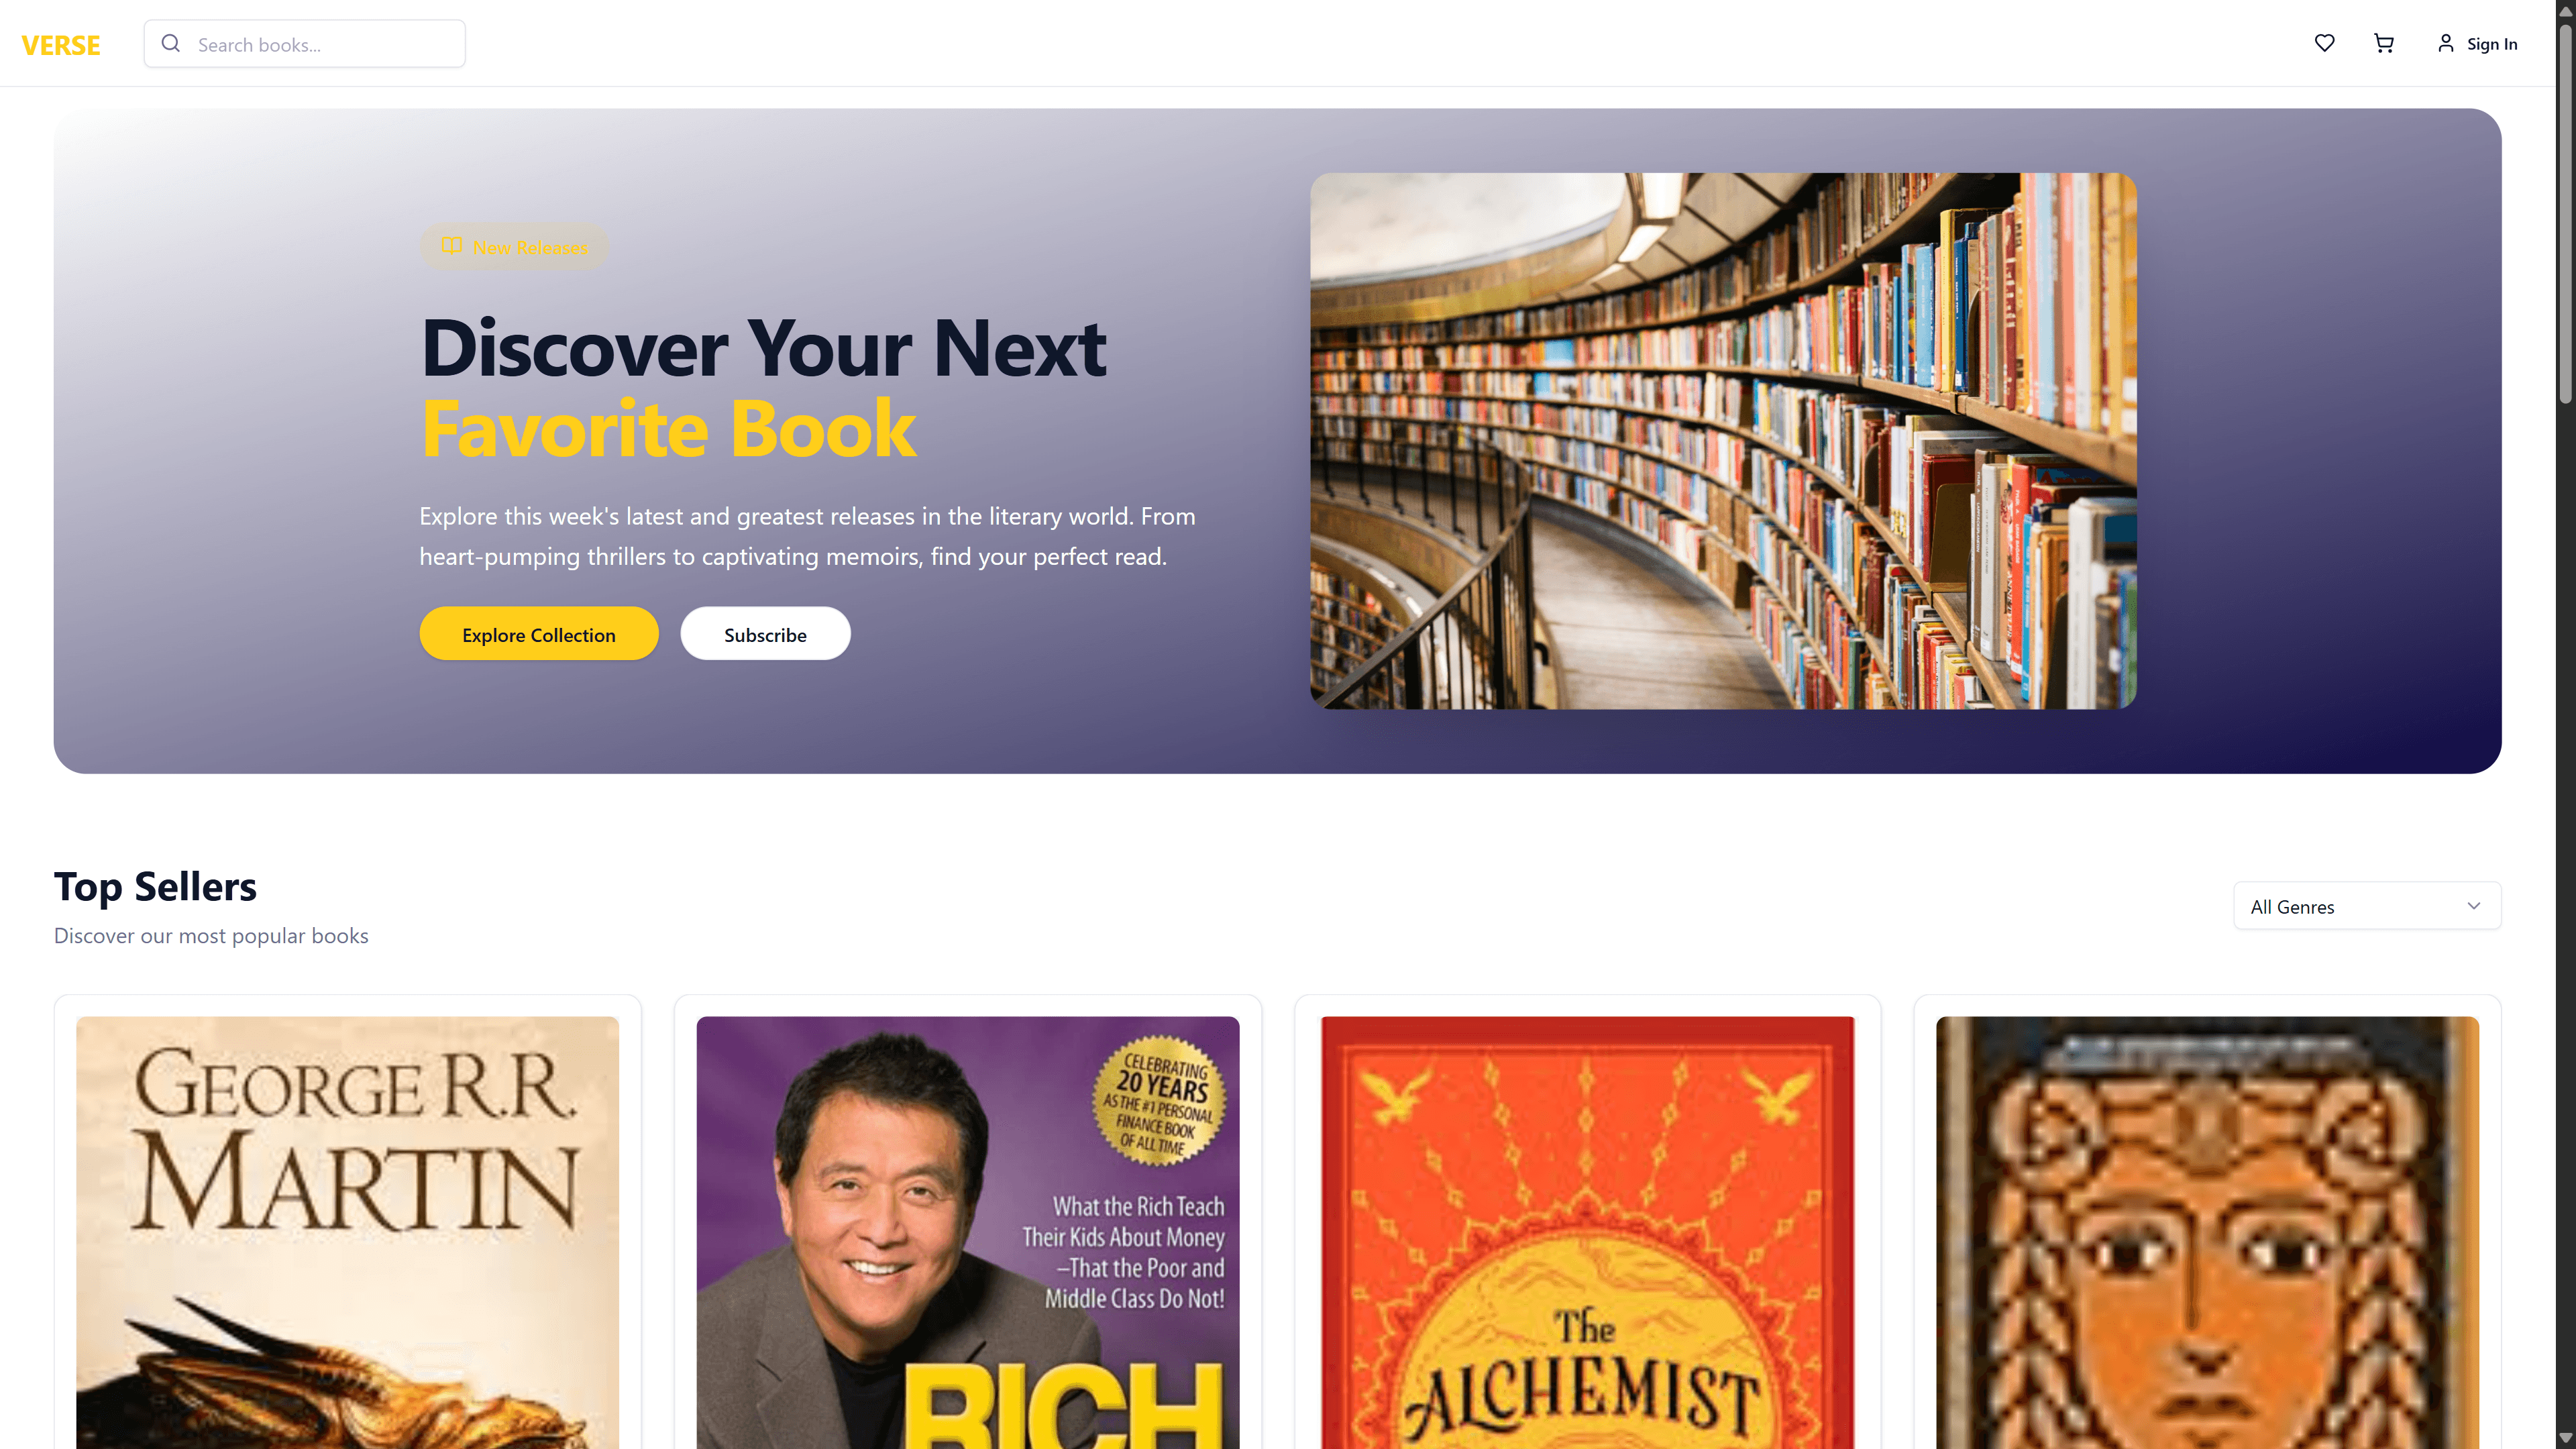
Task: Focus the Search books input field
Action: pyautogui.click(x=305, y=44)
